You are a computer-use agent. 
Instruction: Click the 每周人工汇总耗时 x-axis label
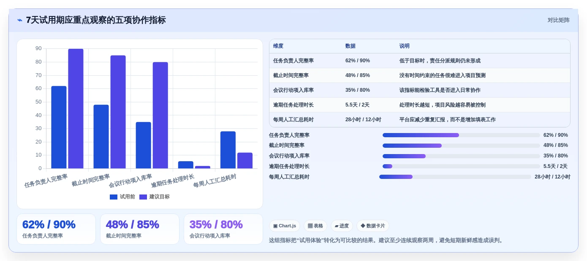pyautogui.click(x=215, y=181)
